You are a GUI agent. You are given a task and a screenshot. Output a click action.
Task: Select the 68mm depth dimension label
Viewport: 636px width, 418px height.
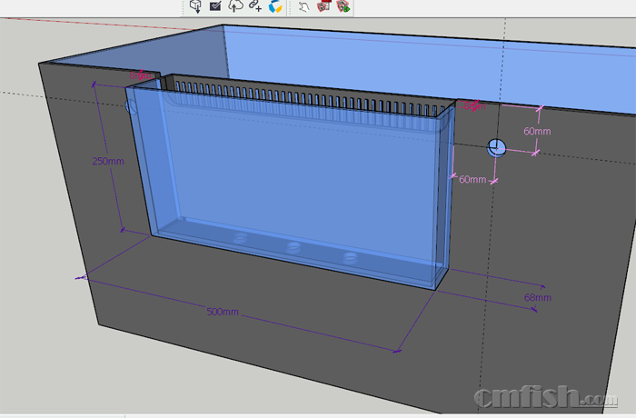pyautogui.click(x=537, y=297)
